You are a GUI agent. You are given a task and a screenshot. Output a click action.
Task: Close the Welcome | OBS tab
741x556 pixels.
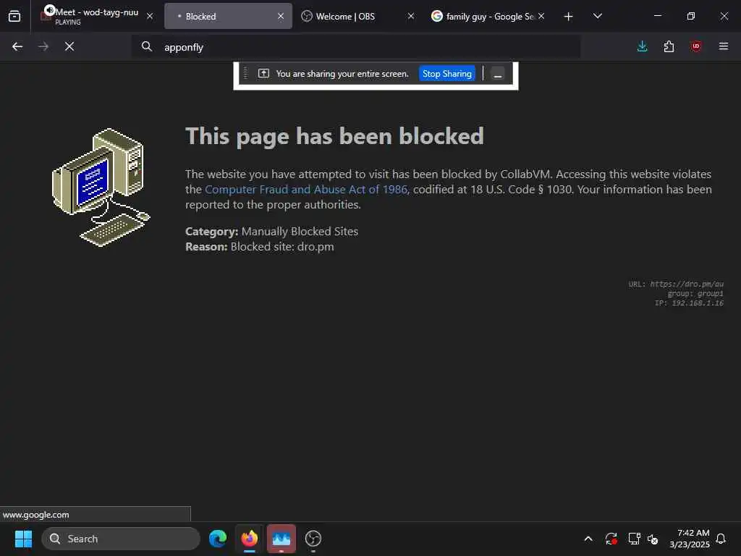(411, 16)
